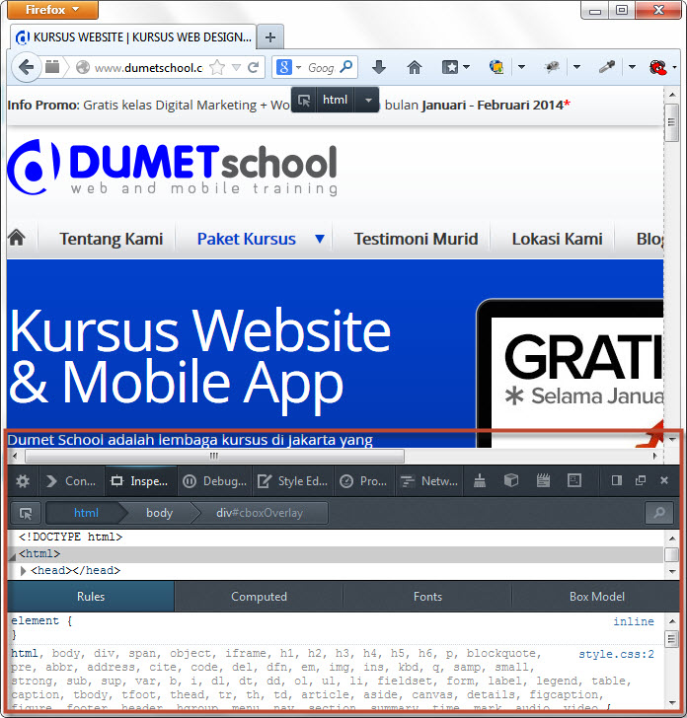Expand Paket Kursus dropdown triangle
The height and width of the screenshot is (718, 687).
tap(320, 239)
